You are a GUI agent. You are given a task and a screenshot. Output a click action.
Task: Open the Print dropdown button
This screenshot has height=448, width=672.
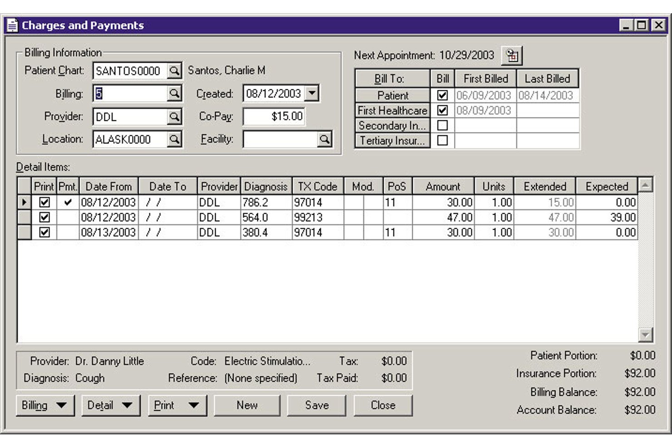[x=178, y=405]
